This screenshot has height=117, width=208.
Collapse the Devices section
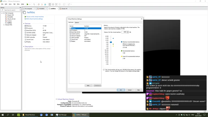[x=24, y=24]
